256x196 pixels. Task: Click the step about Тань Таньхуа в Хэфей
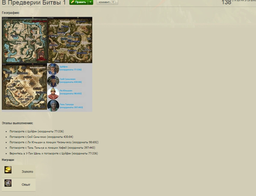click(x=52, y=148)
